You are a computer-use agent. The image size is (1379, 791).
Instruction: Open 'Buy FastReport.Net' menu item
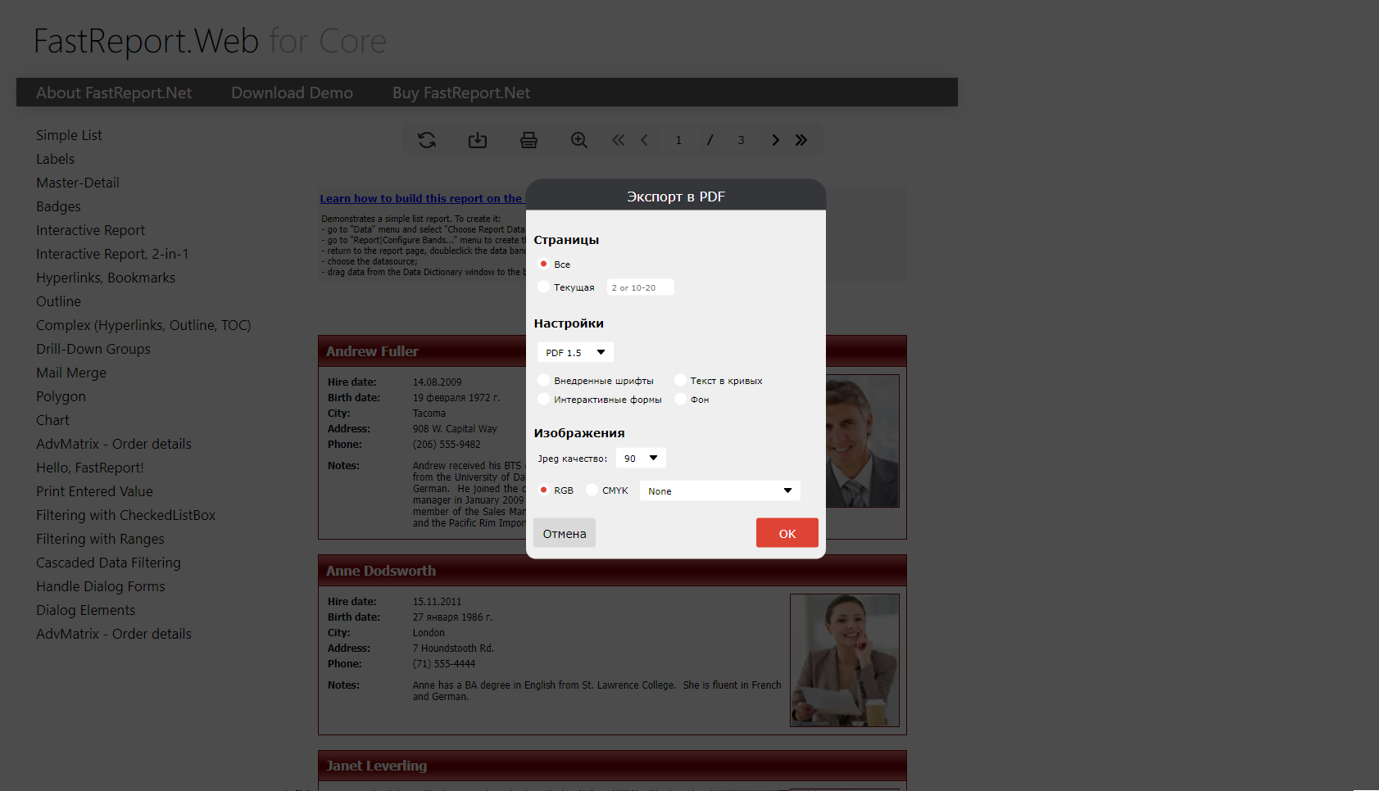click(461, 93)
